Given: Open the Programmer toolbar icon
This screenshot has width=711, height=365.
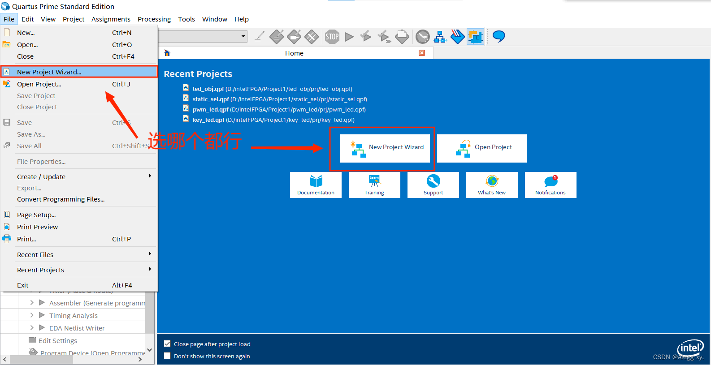Looking at the screenshot, I should [x=458, y=37].
